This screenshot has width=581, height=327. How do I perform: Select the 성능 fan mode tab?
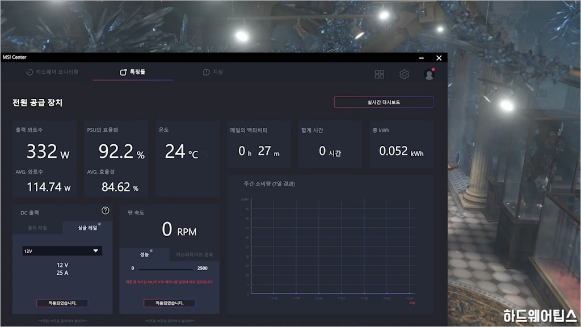[145, 254]
